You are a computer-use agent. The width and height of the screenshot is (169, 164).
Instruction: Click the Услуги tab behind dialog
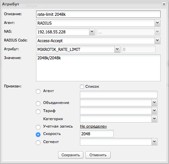pyautogui.click(x=31, y=6)
